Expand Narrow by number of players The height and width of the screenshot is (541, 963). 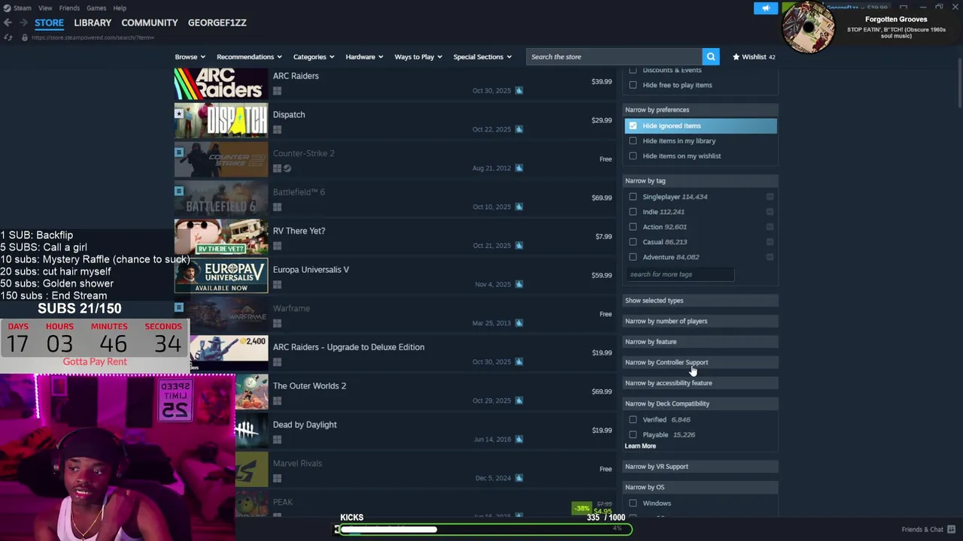coord(700,321)
